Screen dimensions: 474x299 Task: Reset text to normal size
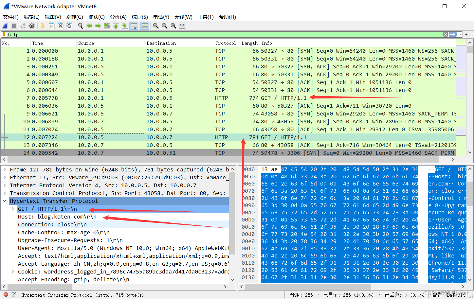173,26
